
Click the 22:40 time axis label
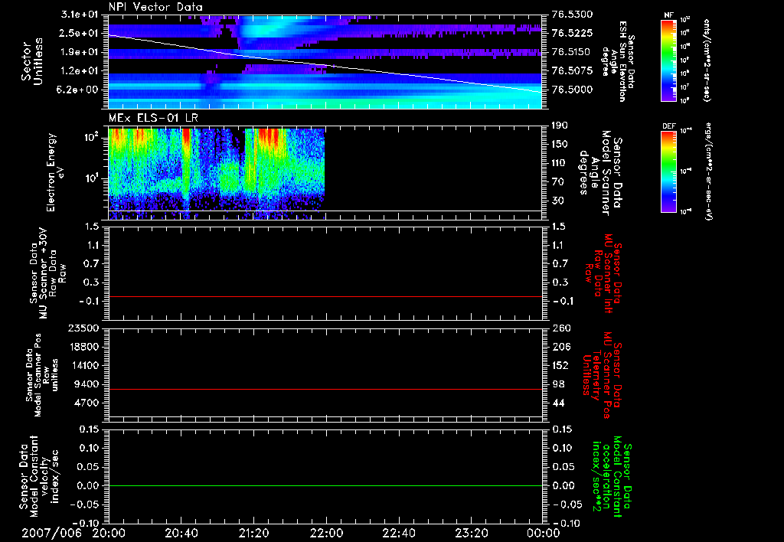[x=399, y=532]
